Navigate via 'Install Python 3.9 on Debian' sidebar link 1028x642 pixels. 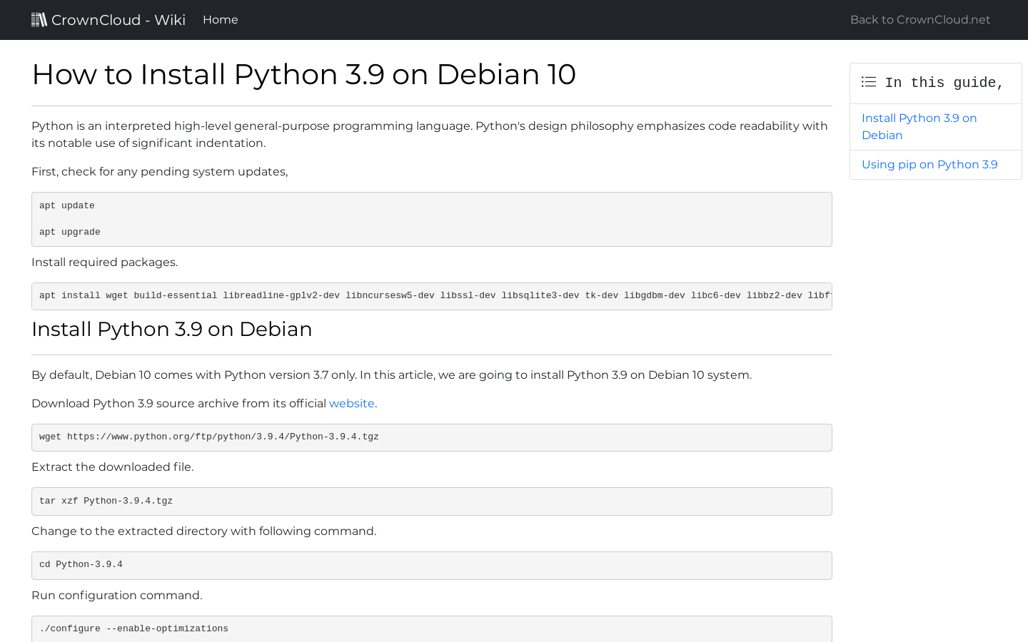pyautogui.click(x=919, y=126)
